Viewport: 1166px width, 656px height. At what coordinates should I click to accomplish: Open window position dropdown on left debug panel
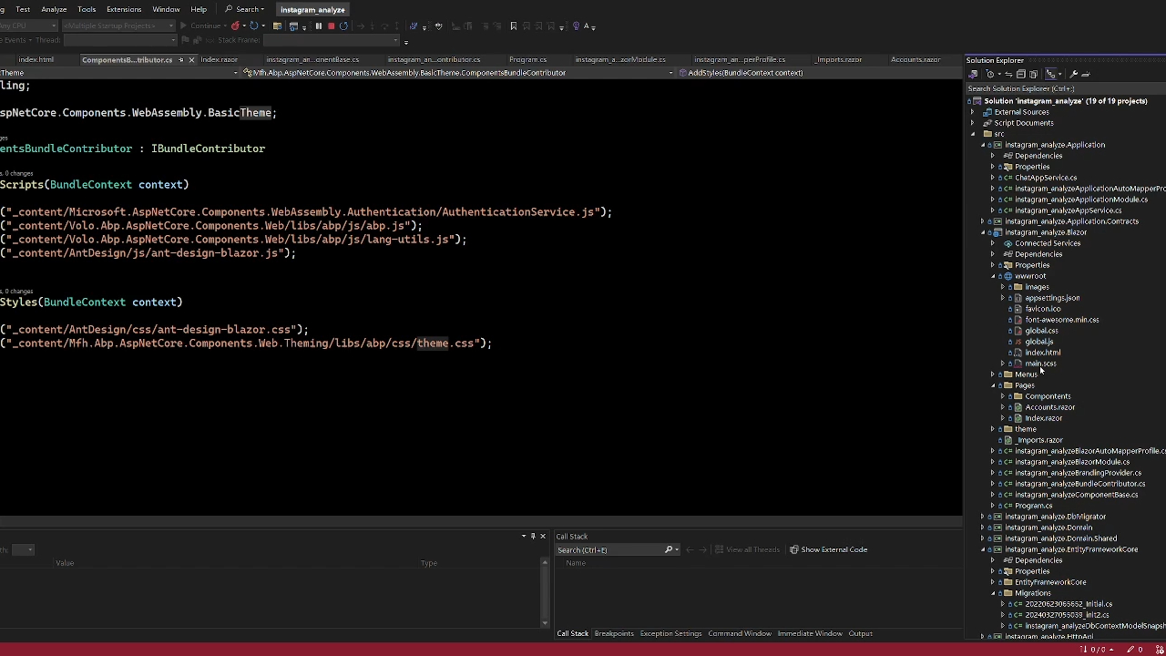(523, 537)
